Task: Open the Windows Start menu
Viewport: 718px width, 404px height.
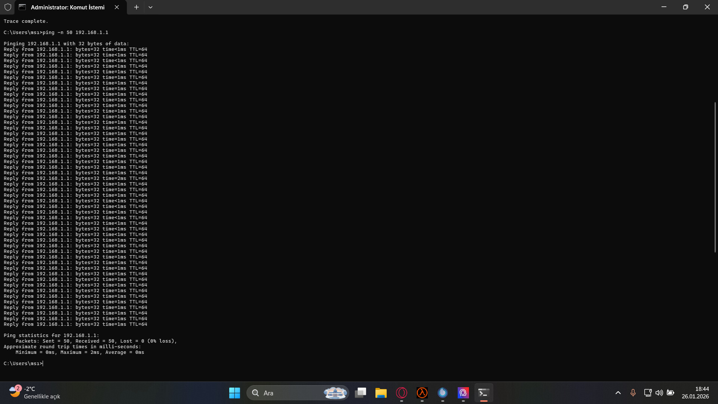Action: pos(234,393)
